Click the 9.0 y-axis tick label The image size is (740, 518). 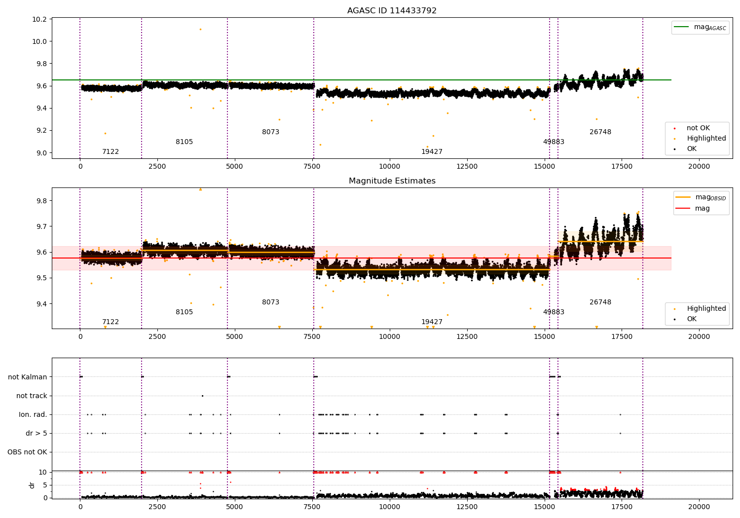pos(41,153)
